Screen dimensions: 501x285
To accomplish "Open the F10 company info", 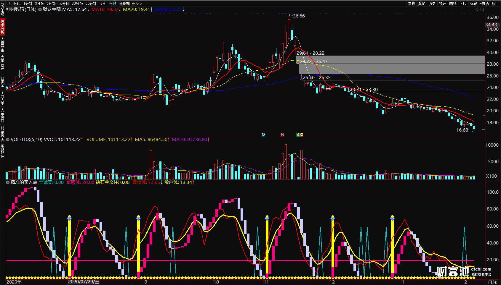I will 463,4.
